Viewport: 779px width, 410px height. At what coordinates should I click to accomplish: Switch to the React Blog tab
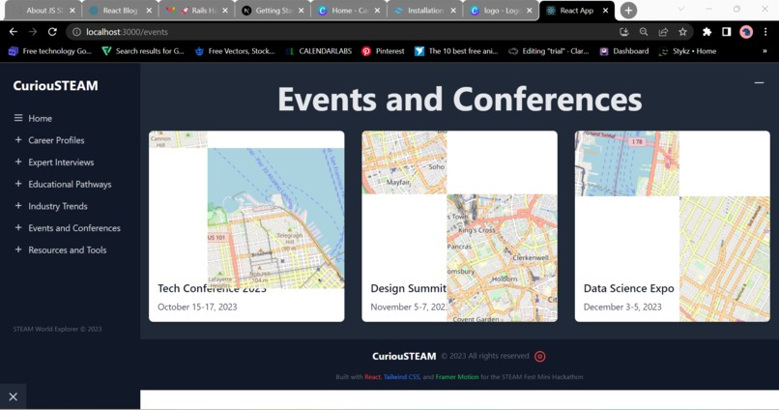[x=119, y=11]
